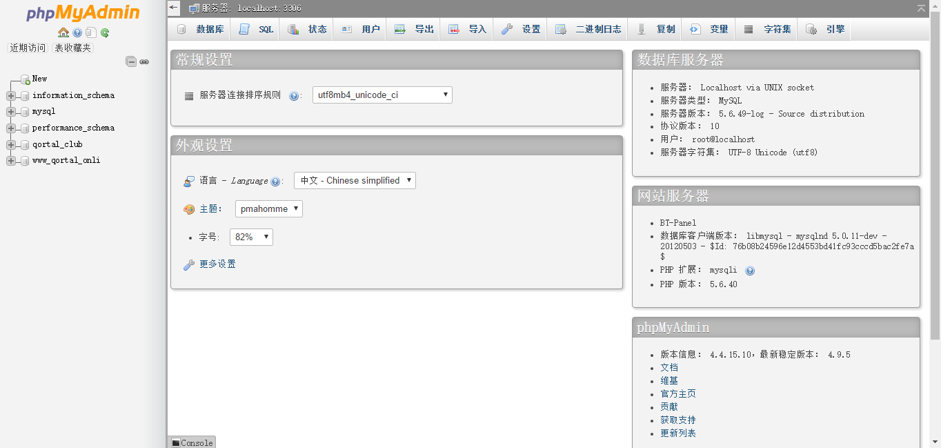Click the double-chevron icon at top right
Viewport: 941px width, 448px height.
(x=921, y=8)
